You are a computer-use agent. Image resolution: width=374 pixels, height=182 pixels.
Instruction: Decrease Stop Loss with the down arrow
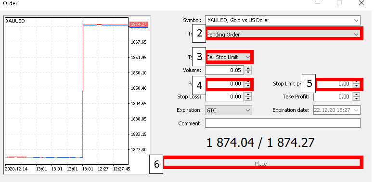[248, 98]
